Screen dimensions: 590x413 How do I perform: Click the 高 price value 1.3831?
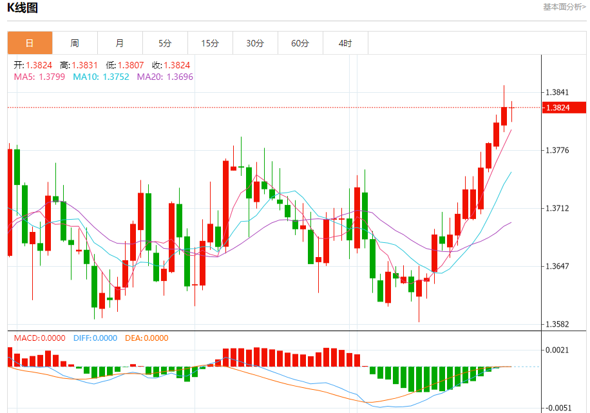click(x=84, y=65)
